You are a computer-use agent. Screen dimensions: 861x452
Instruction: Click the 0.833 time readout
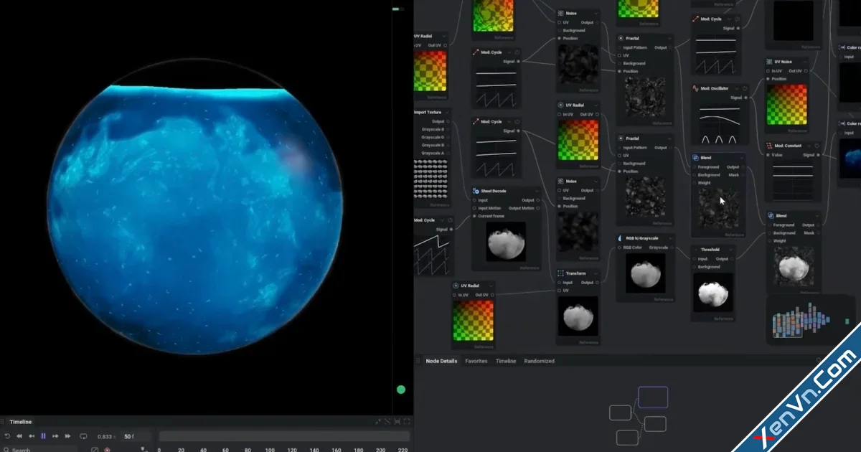tap(105, 436)
